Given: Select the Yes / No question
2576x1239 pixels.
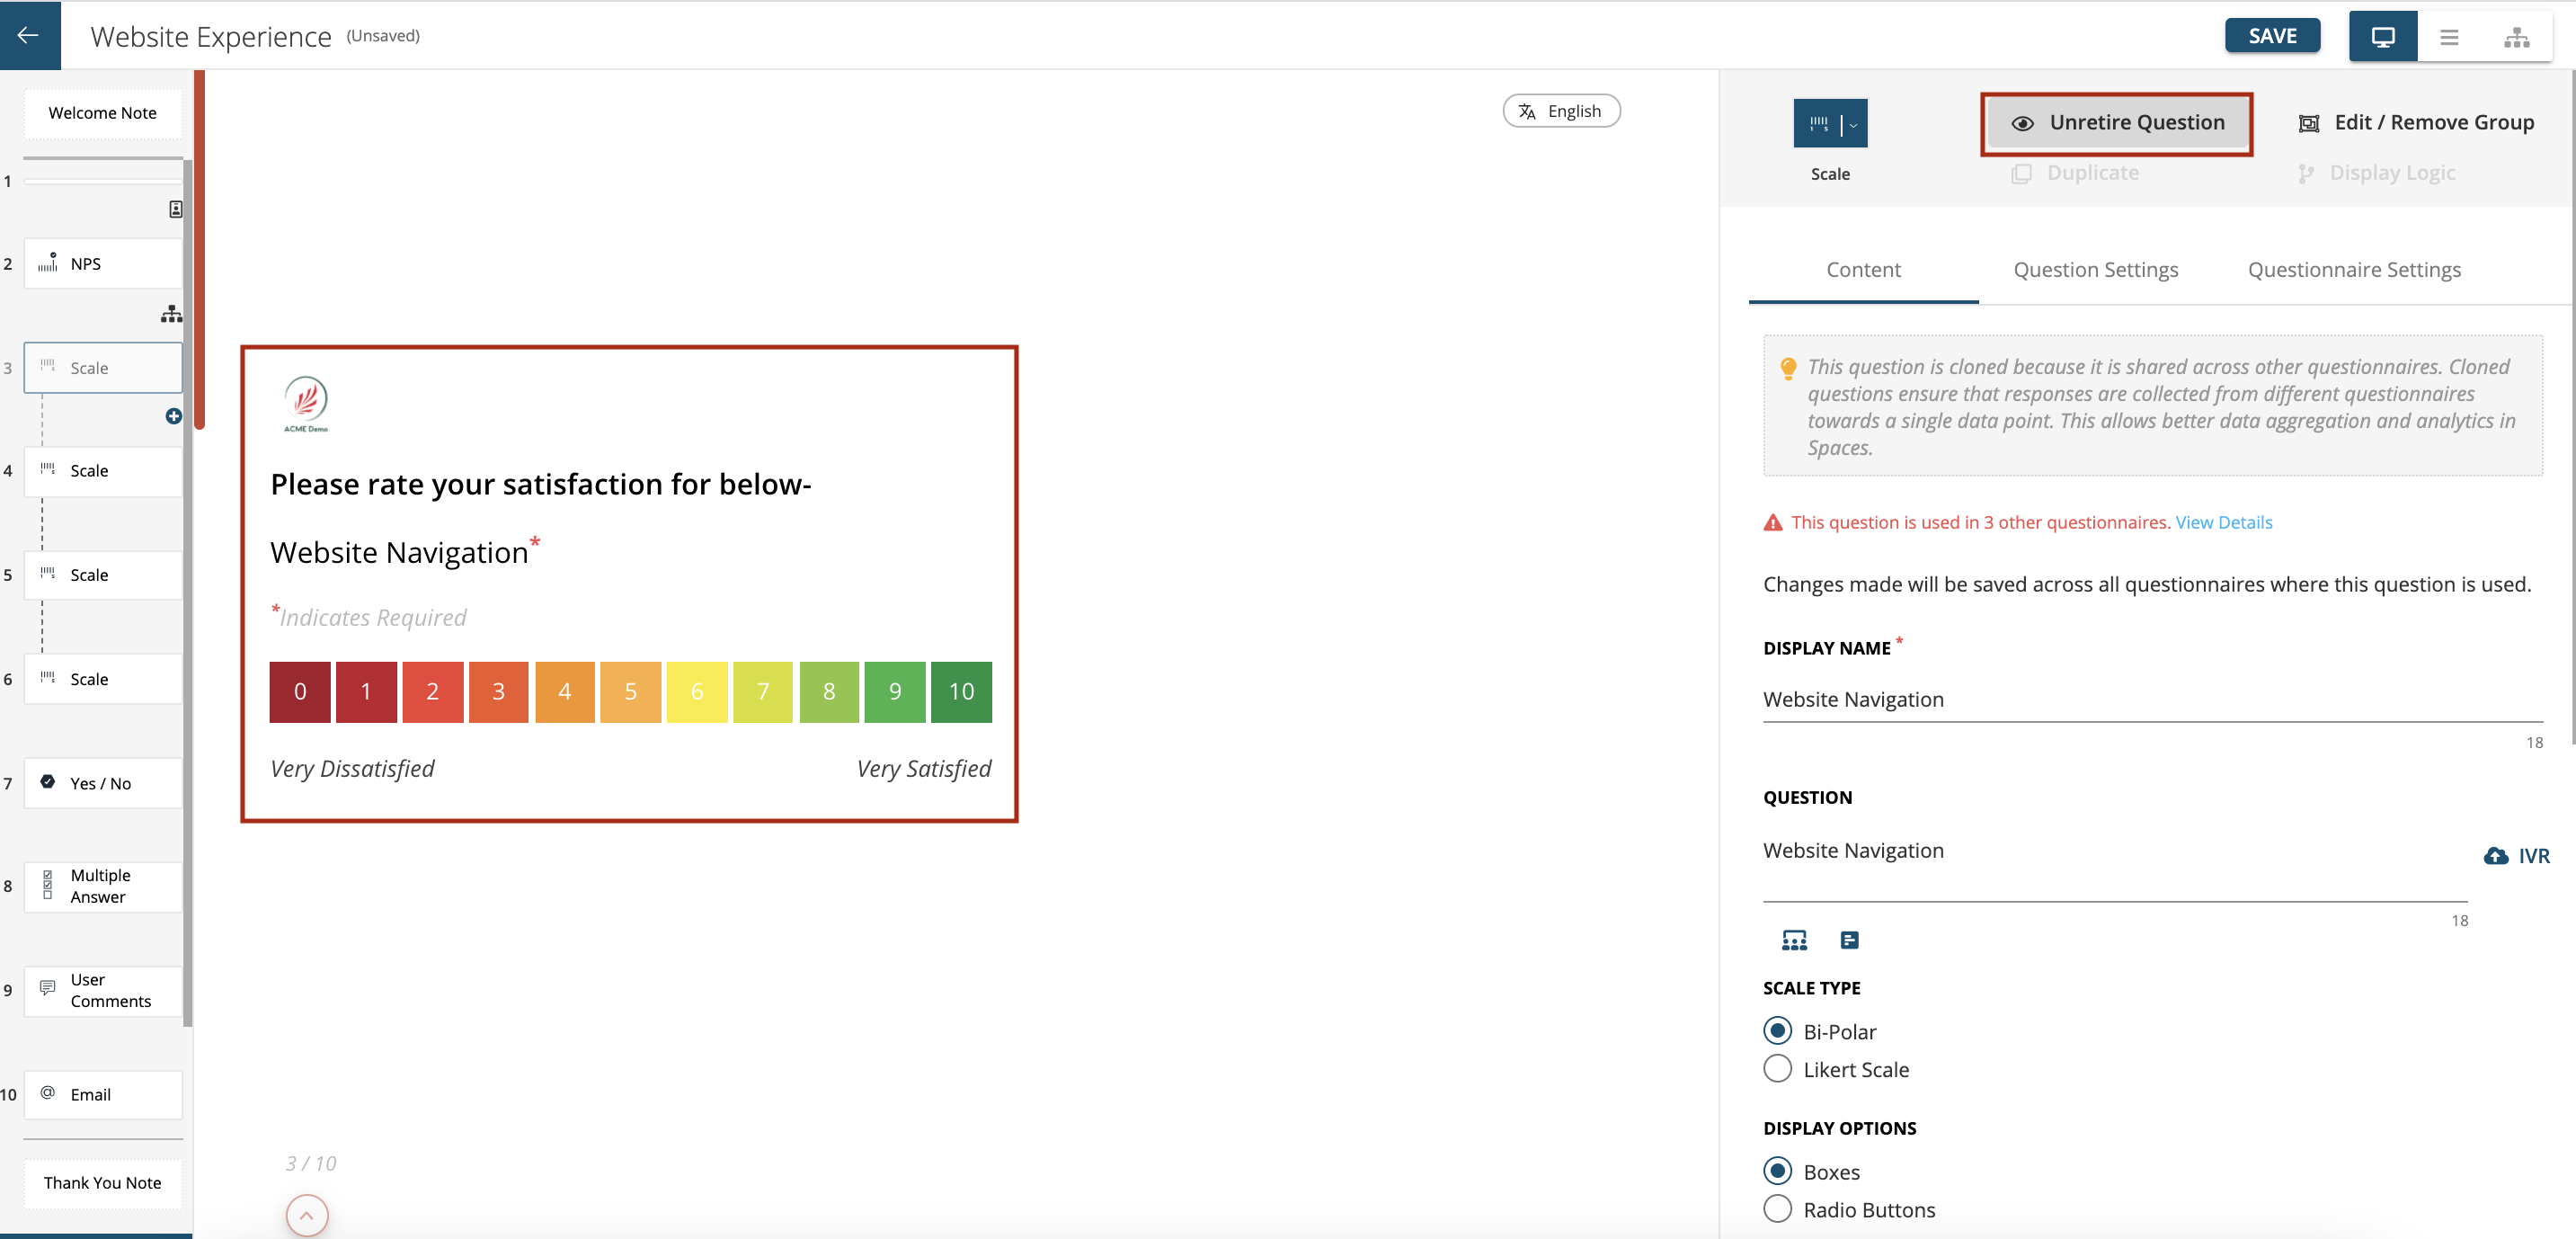Looking at the screenshot, I should point(103,783).
